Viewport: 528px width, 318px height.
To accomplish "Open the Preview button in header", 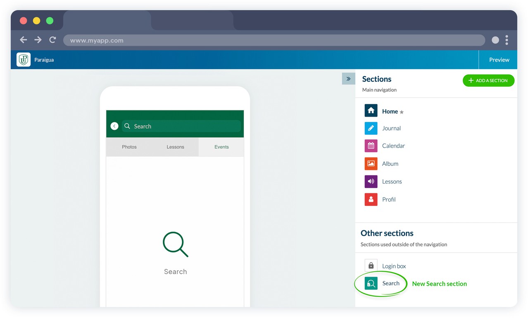I will click(x=499, y=60).
